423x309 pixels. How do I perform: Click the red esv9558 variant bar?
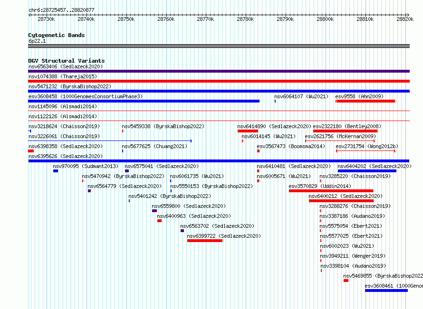click(365, 101)
